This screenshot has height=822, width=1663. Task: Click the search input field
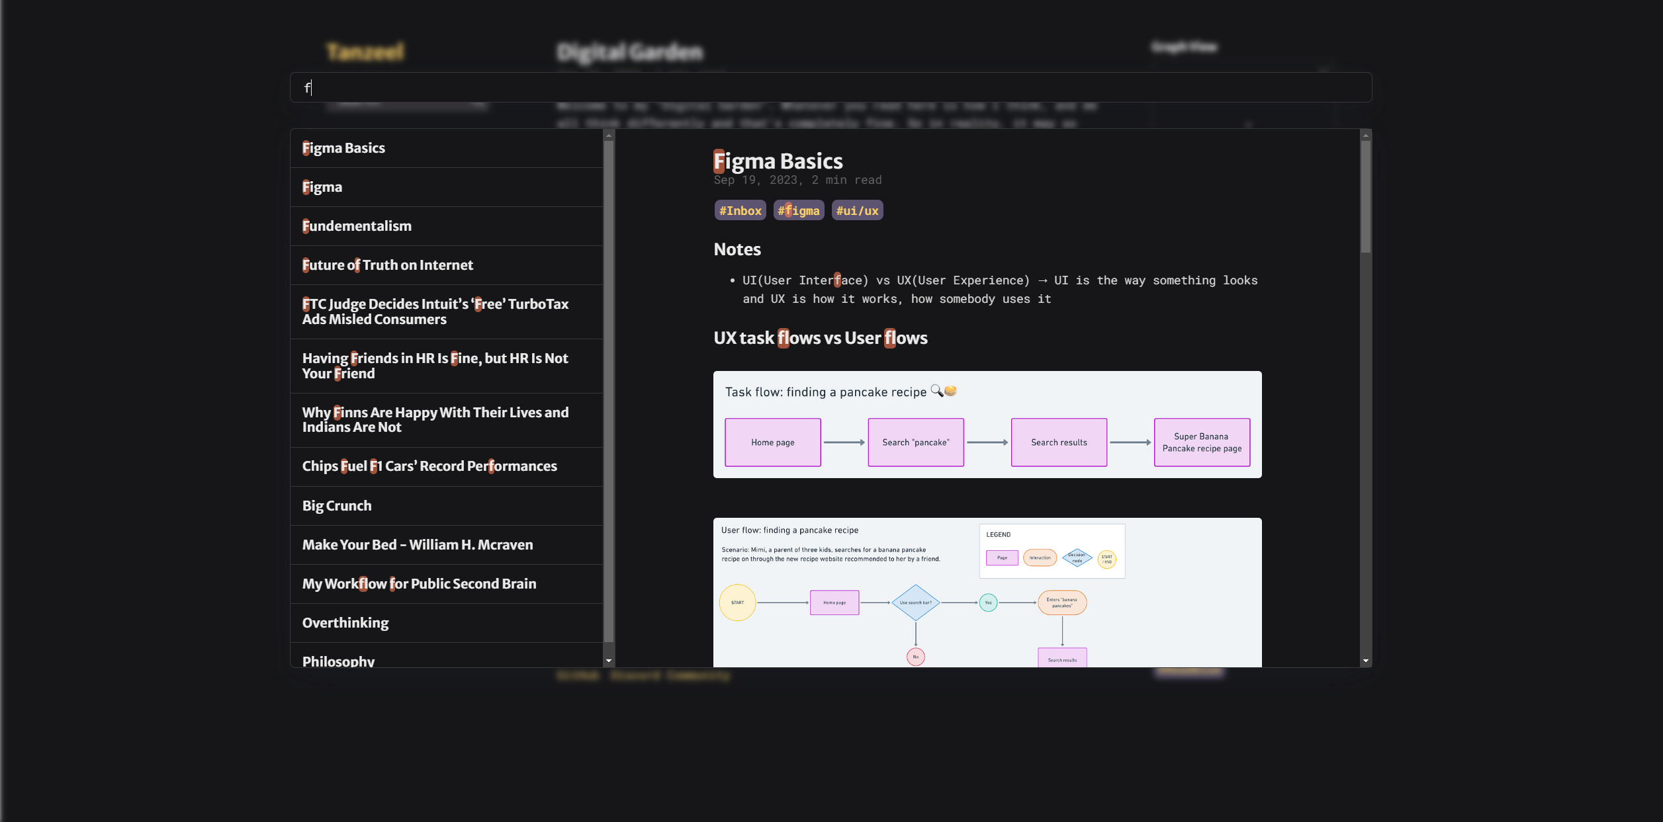tap(830, 87)
